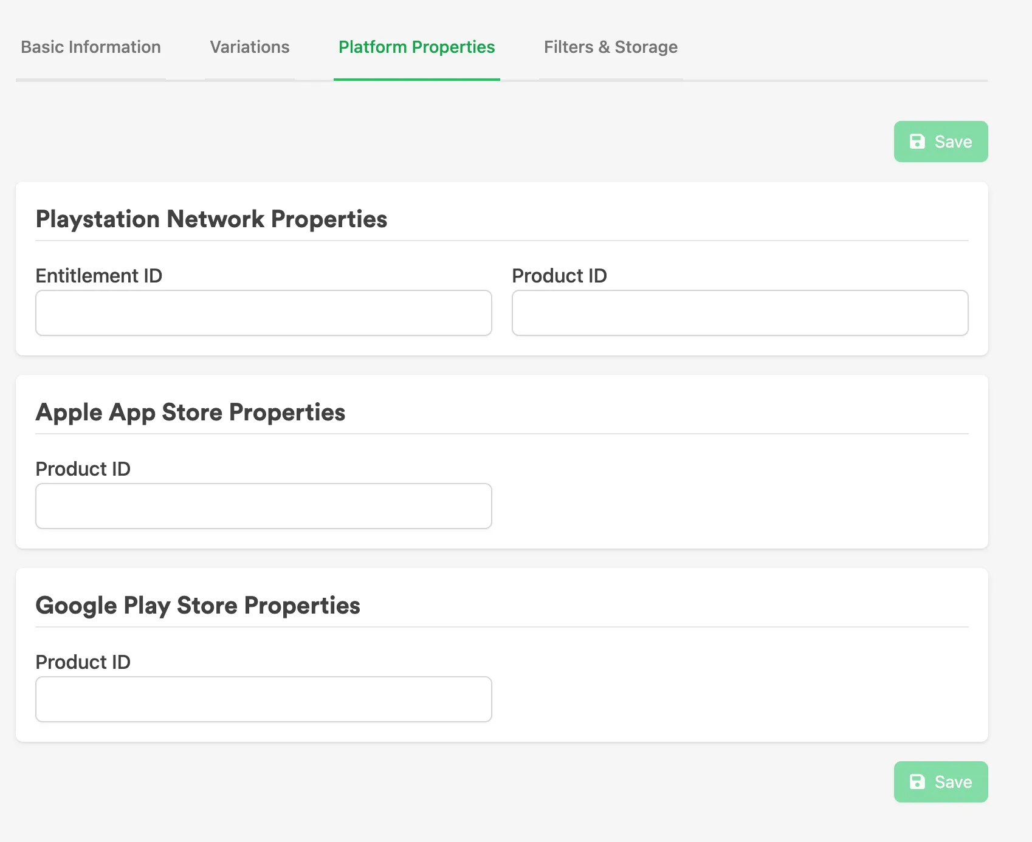
Task: Click the Playstation Network Properties heading
Action: coord(212,219)
